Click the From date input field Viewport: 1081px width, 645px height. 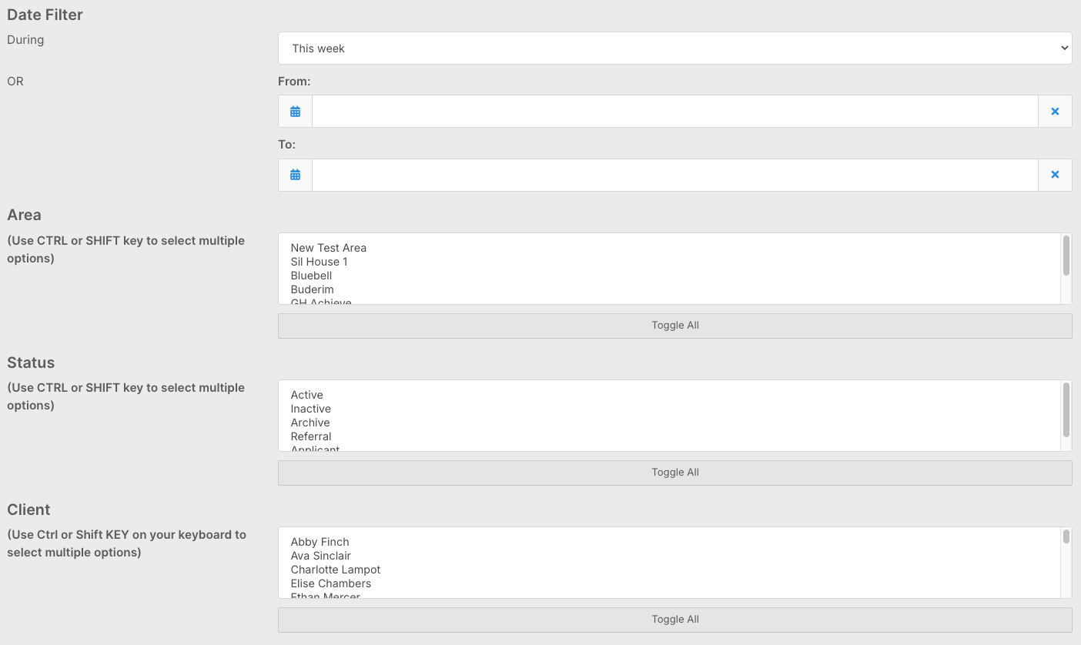[675, 112]
